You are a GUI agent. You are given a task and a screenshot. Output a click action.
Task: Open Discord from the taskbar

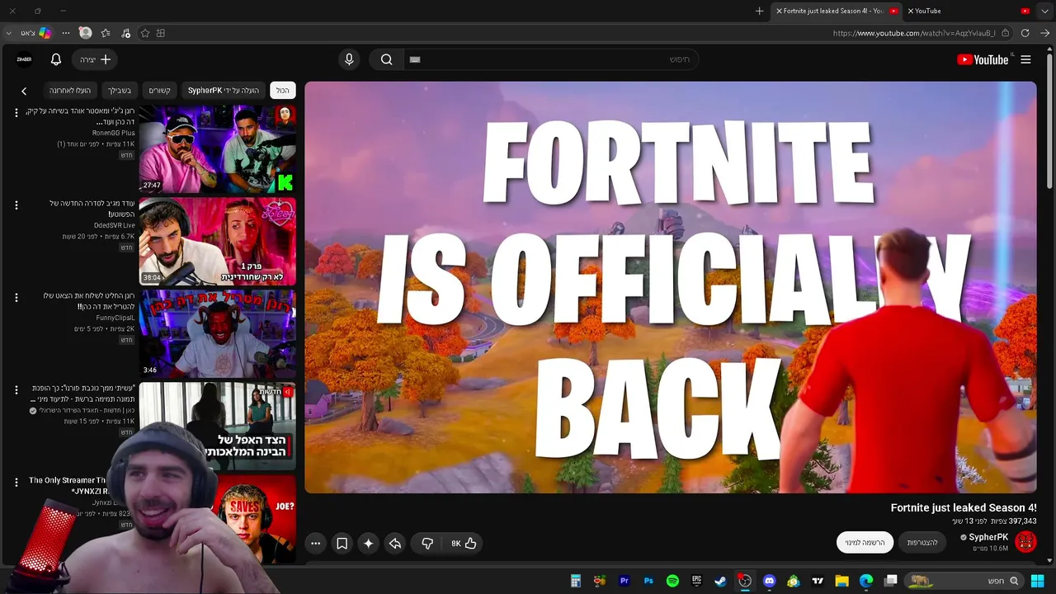point(770,581)
